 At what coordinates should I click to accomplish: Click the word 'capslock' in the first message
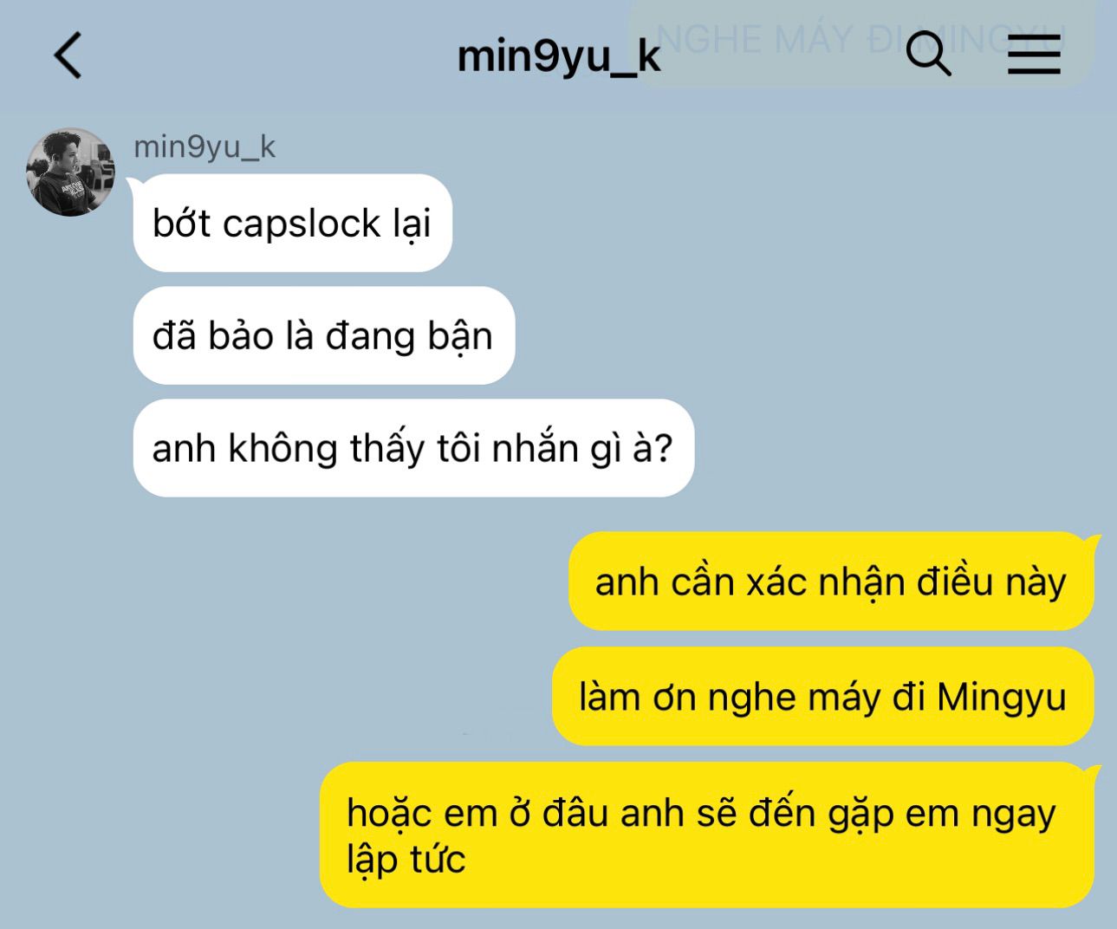(302, 224)
